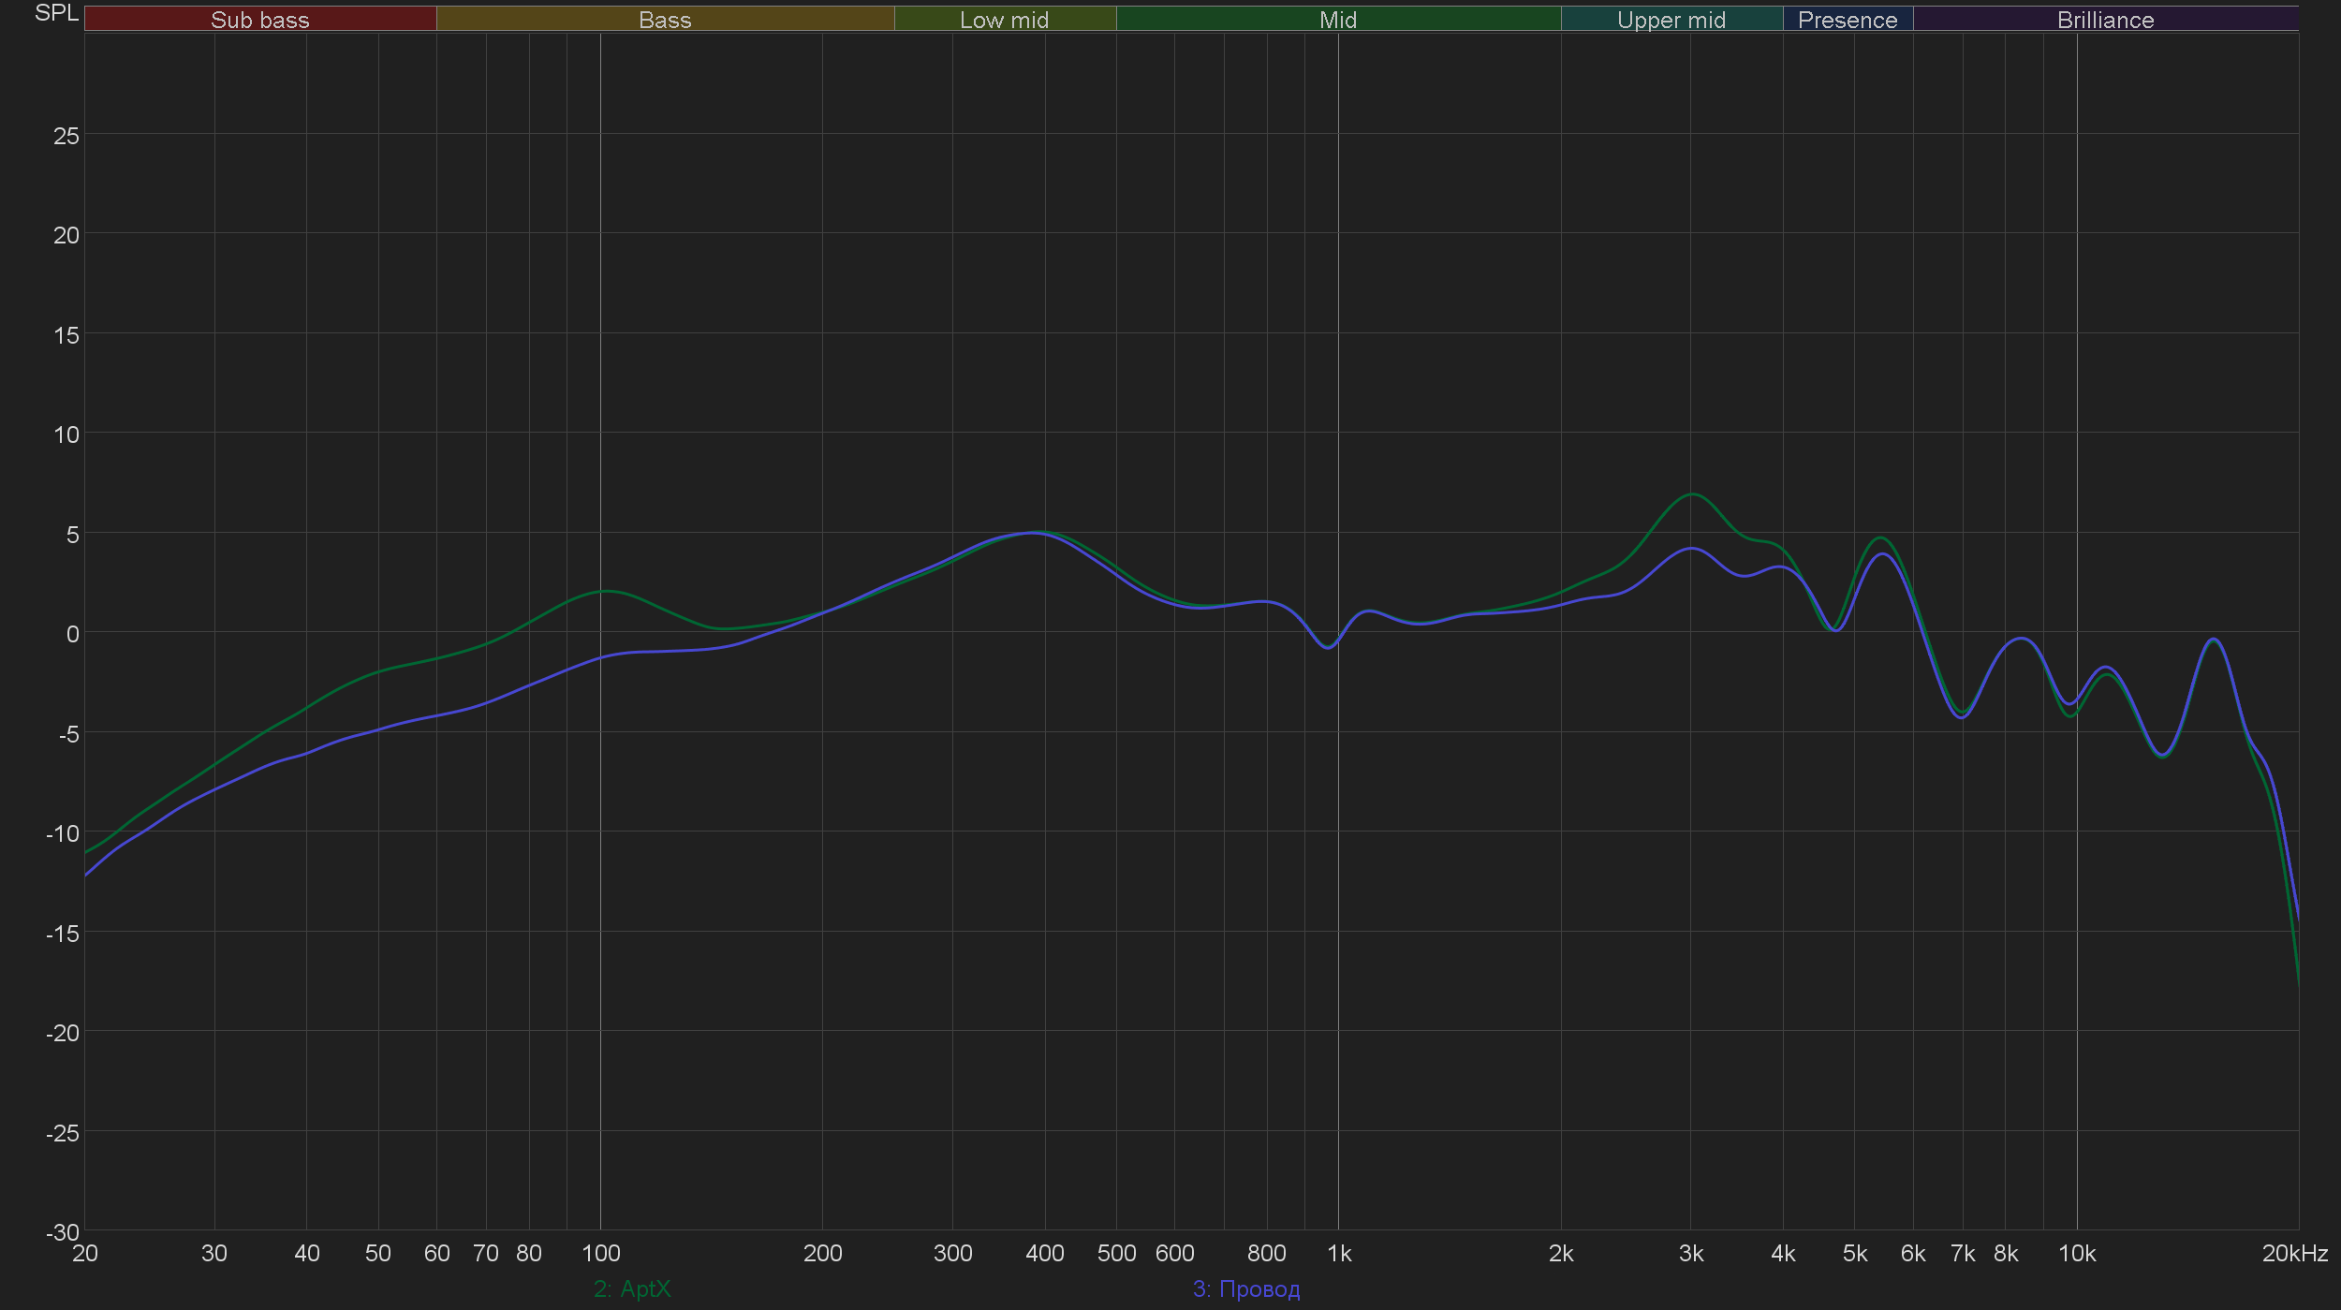Image resolution: width=2341 pixels, height=1310 pixels.
Task: Click the 25 value on SPL axis
Action: click(66, 136)
